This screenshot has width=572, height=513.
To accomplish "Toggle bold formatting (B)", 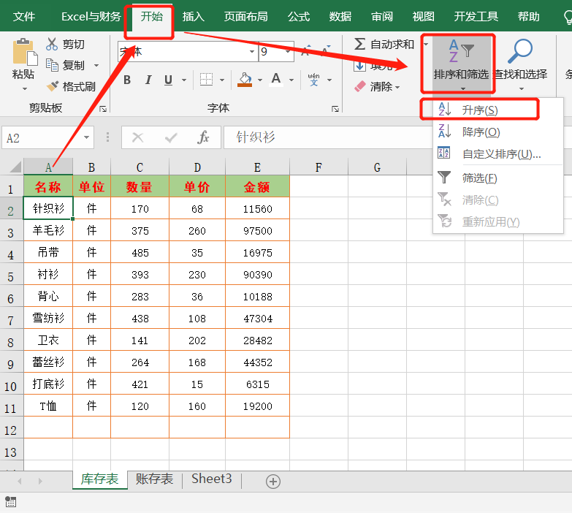I will coord(127,80).
